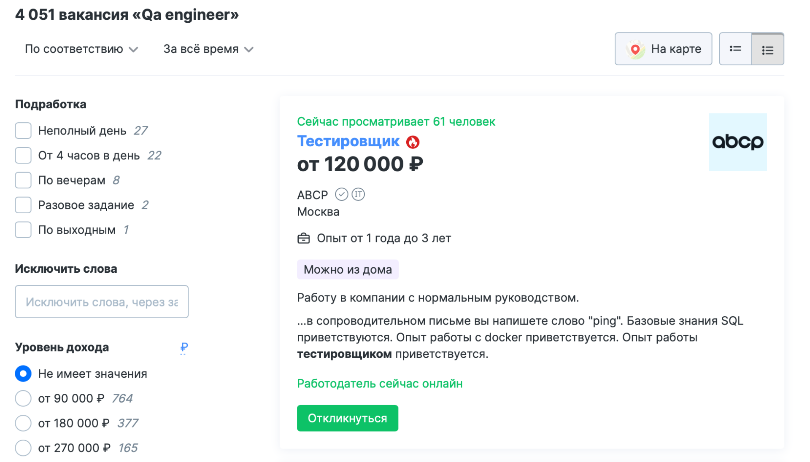
Task: Enable the «Неполный день» checkbox
Action: 23,131
